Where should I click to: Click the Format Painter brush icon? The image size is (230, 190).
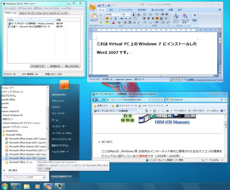101,22
